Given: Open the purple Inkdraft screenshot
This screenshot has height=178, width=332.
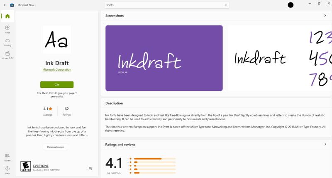Looking at the screenshot, I should (x=164, y=58).
